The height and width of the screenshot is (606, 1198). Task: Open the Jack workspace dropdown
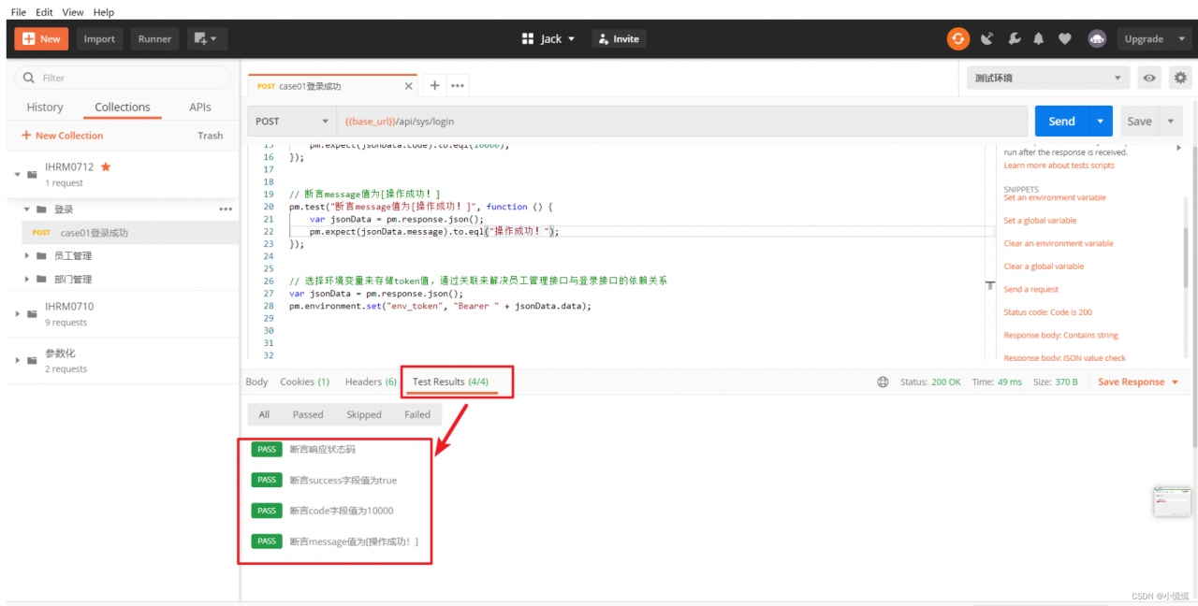pyautogui.click(x=548, y=38)
